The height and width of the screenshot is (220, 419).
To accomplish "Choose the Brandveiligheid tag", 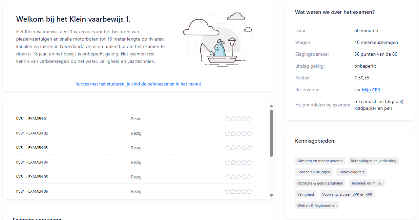I will 351,172.
